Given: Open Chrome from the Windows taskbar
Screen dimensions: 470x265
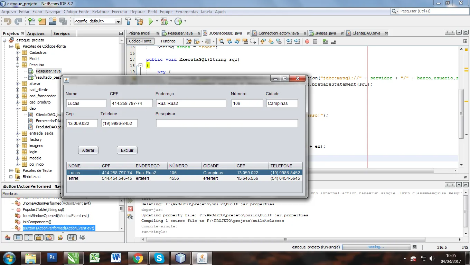Looking at the screenshot, I should [x=138, y=258].
